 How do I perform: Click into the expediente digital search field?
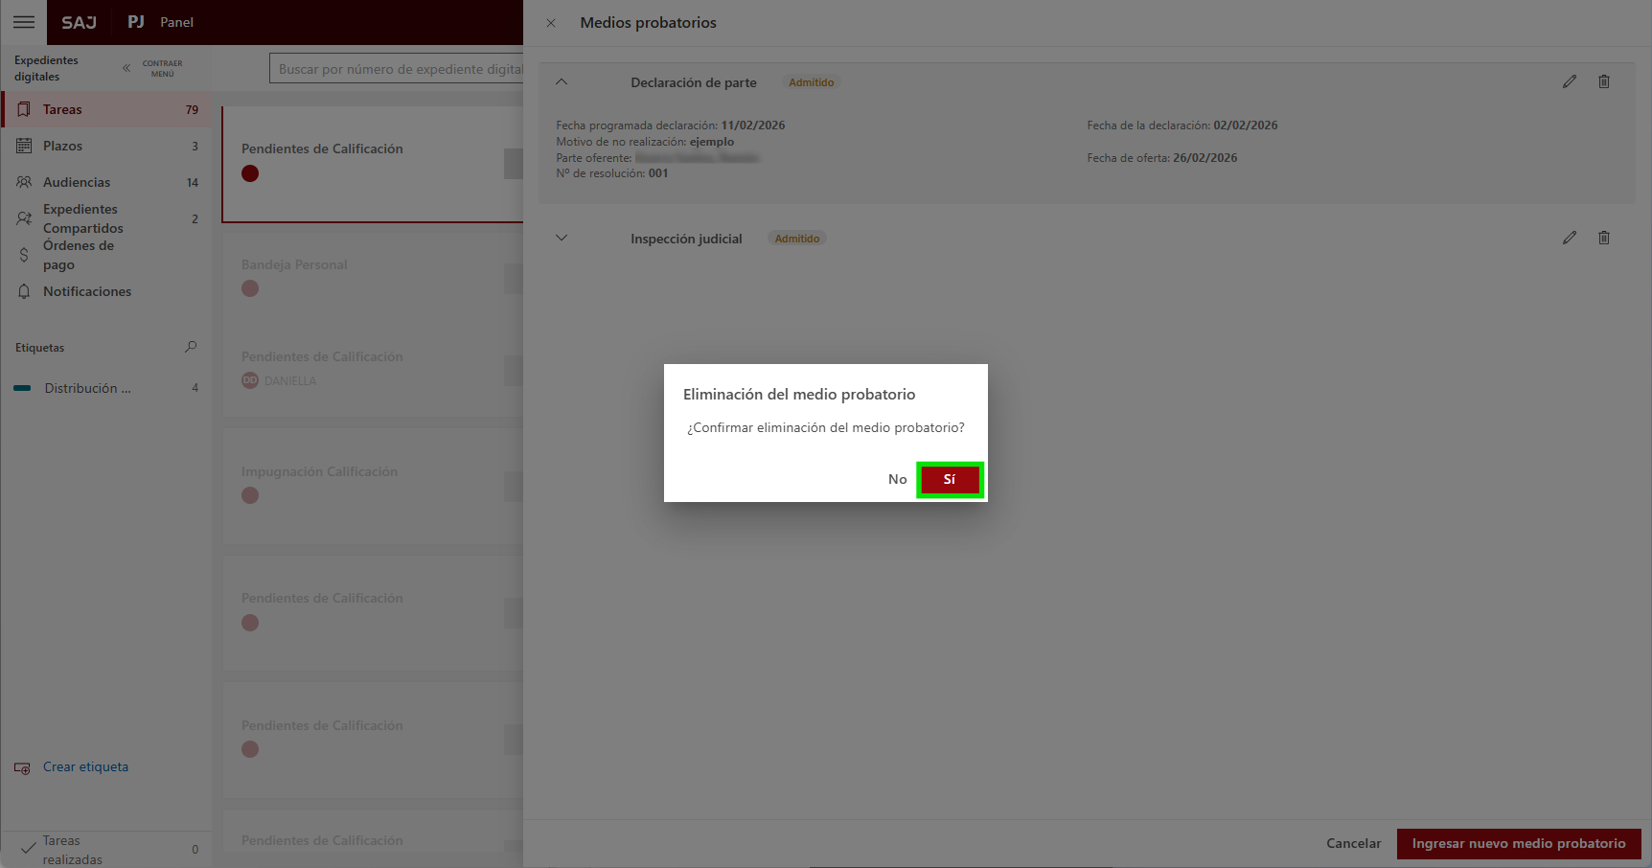tap(398, 69)
